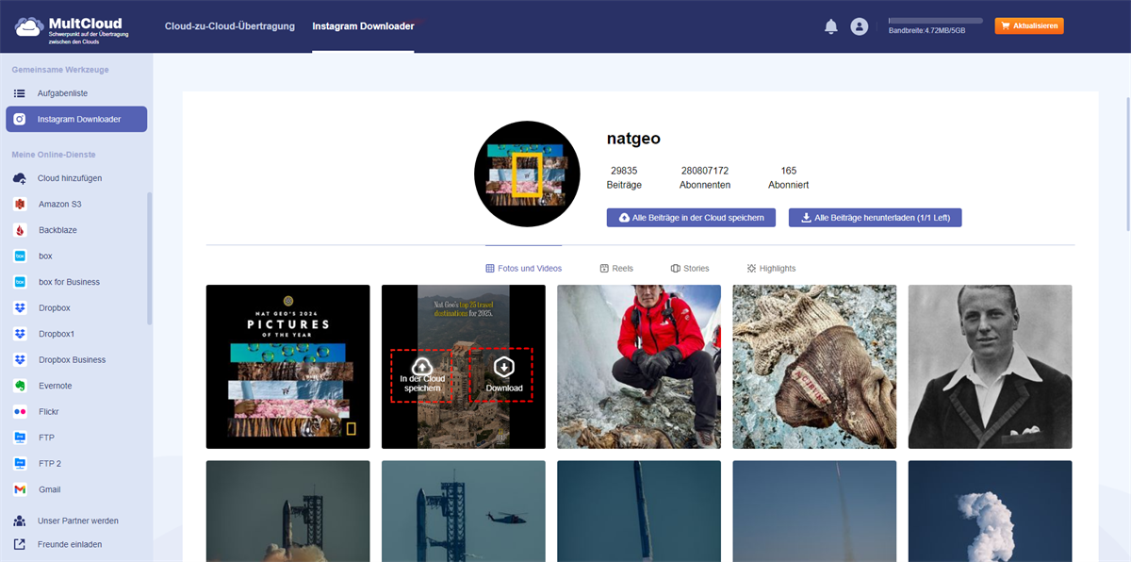The image size is (1131, 562).
Task: Click the natgeo username text
Action: coord(633,139)
